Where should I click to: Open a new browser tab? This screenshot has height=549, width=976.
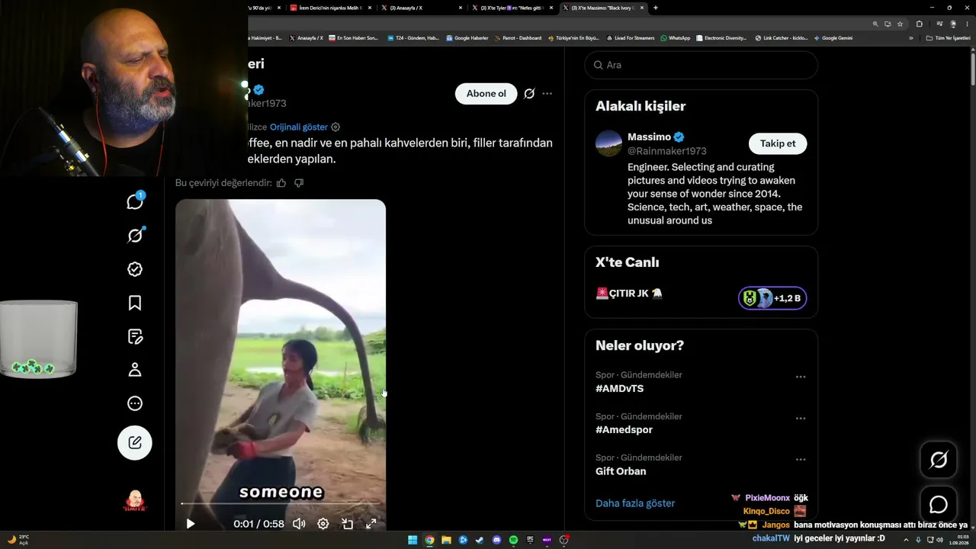(656, 8)
